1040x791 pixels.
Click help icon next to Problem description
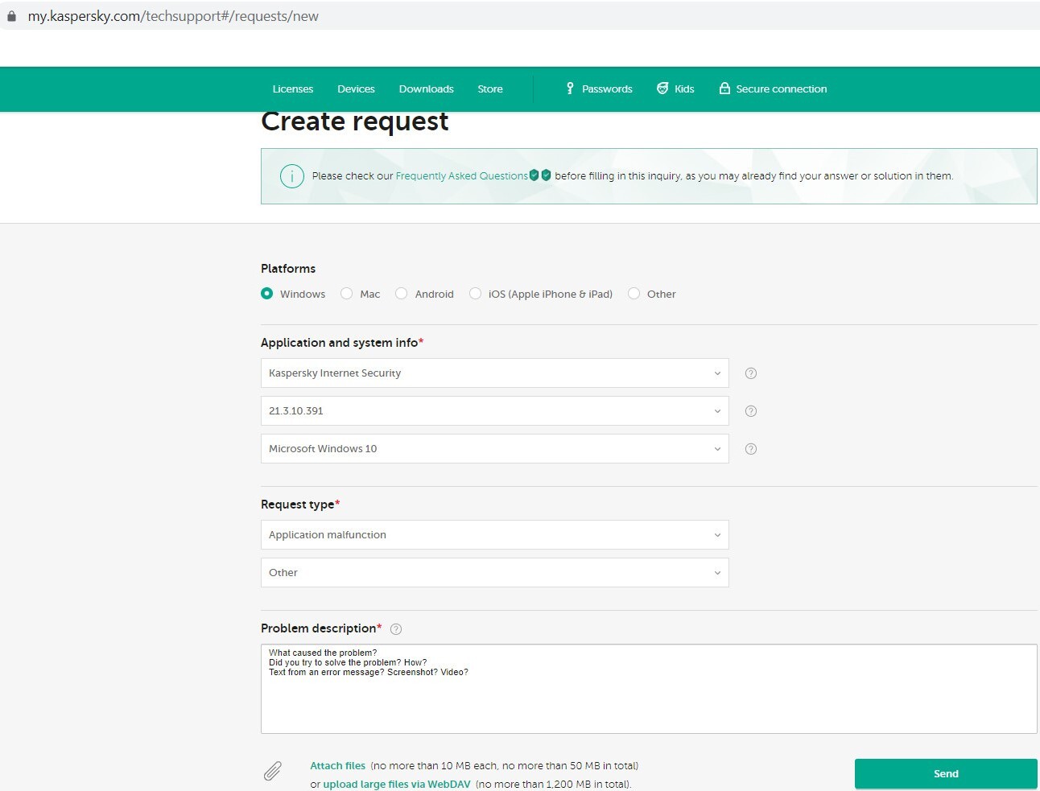[x=396, y=629]
